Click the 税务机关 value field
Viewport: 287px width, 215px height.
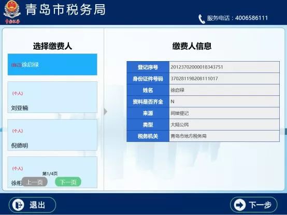(x=224, y=136)
